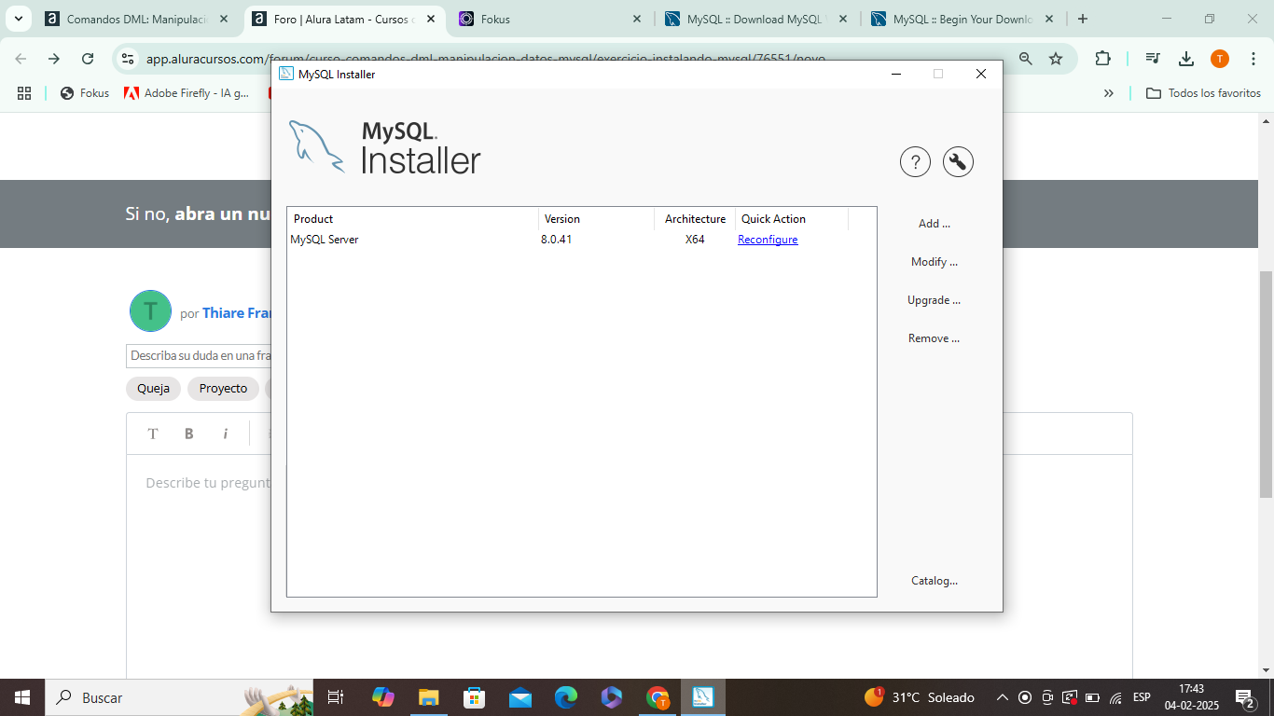Open the bookmarks apps grid icon

(x=24, y=93)
